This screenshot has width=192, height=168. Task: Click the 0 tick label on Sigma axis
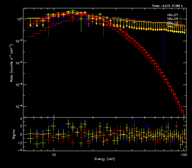point(21,134)
